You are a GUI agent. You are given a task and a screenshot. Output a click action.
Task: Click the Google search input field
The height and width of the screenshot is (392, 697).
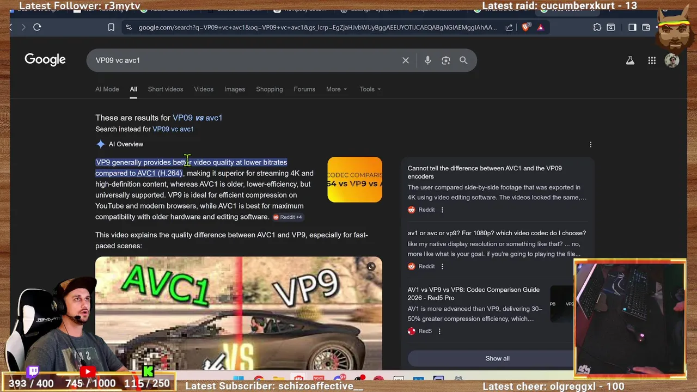point(245,60)
